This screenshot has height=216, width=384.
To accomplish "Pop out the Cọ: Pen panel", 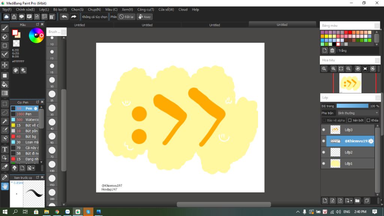I will [37, 102].
